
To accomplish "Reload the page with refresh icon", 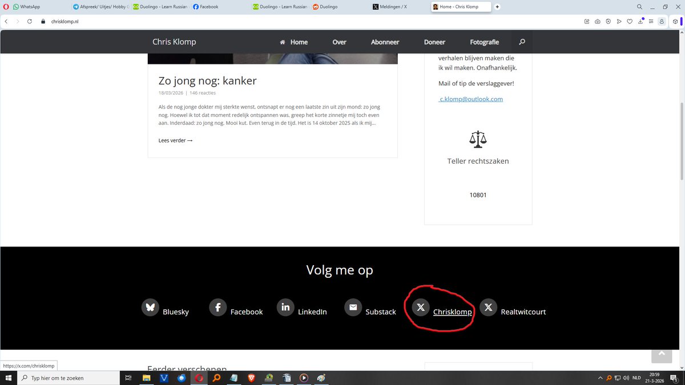I will pos(29,21).
